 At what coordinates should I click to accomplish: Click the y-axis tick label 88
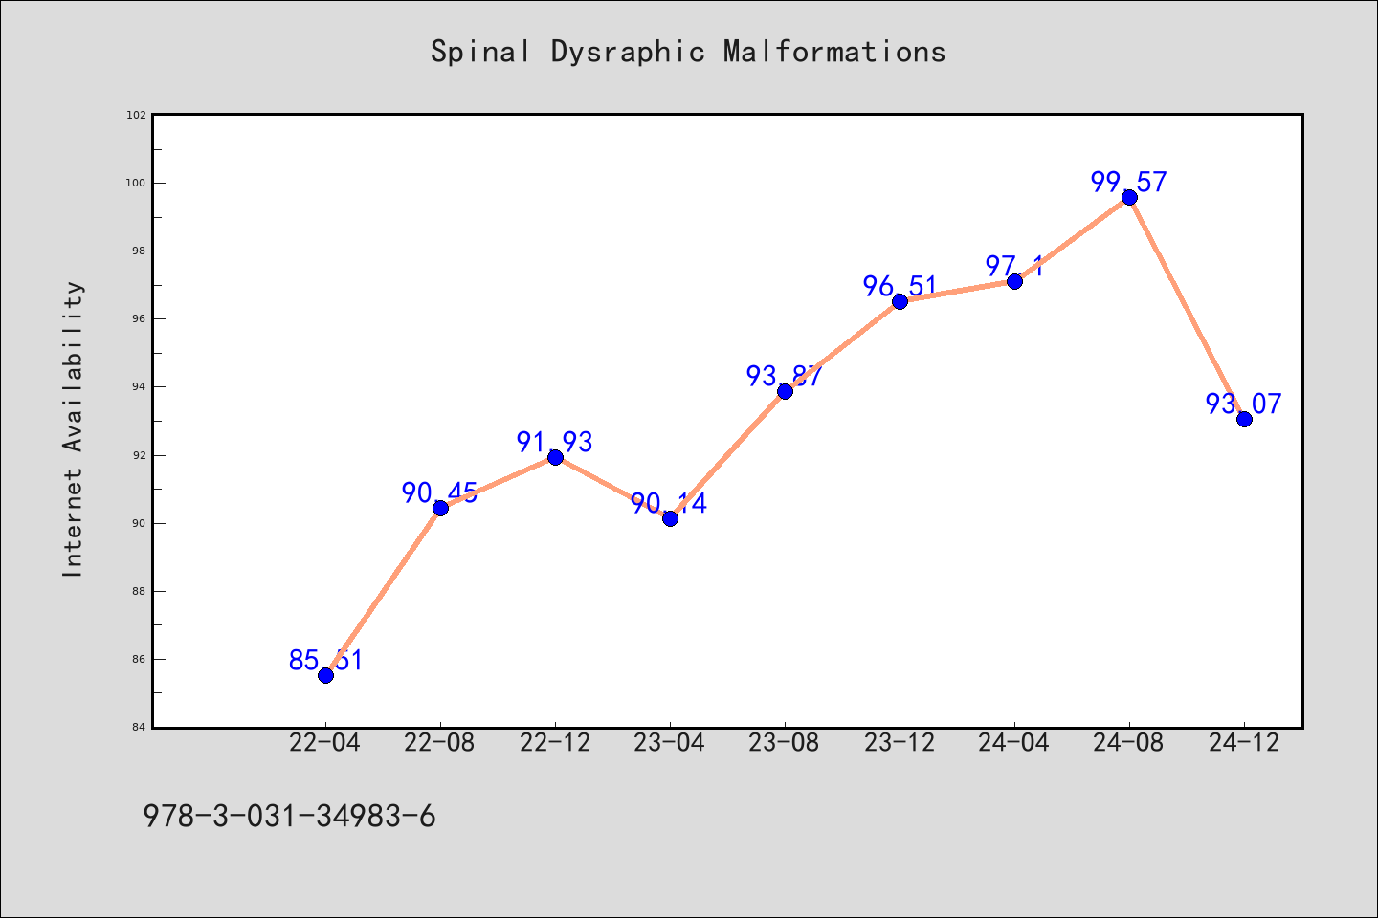click(140, 591)
